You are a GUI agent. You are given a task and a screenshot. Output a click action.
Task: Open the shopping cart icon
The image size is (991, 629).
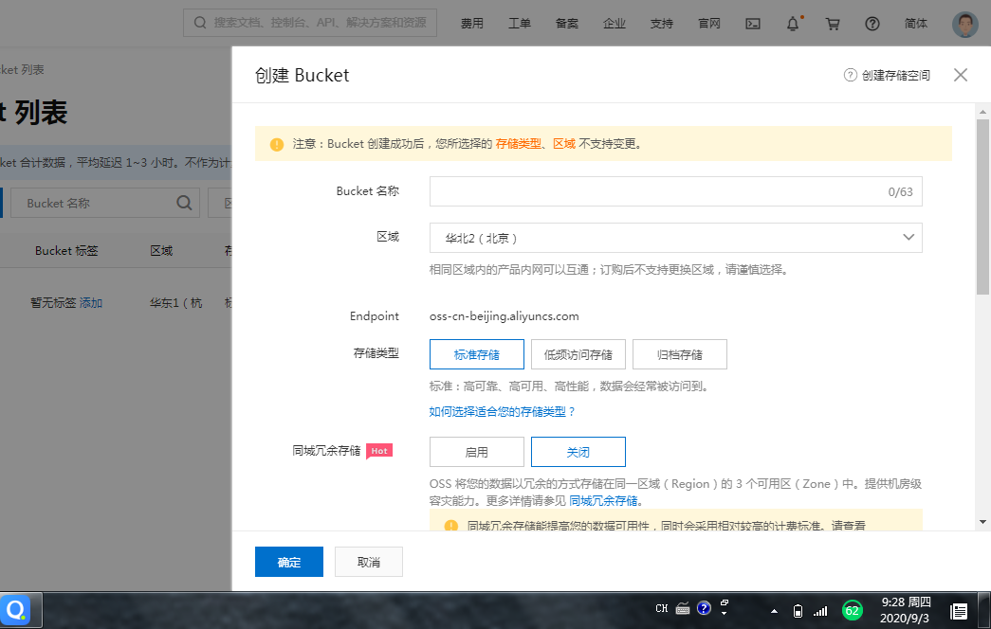833,24
